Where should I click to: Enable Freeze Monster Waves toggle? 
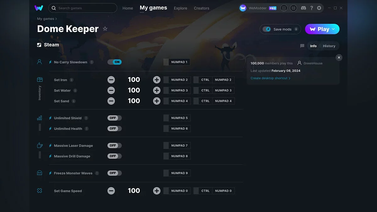(x=114, y=173)
